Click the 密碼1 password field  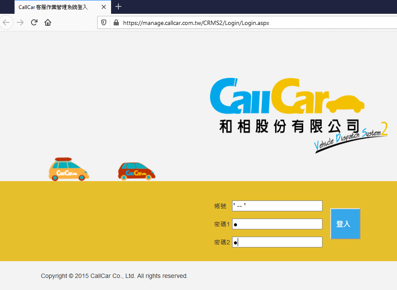pyautogui.click(x=277, y=224)
